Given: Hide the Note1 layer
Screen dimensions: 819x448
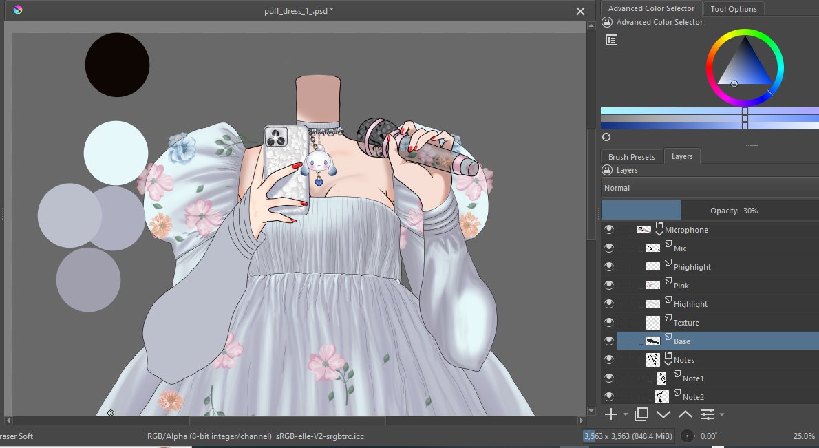Looking at the screenshot, I should click(608, 378).
